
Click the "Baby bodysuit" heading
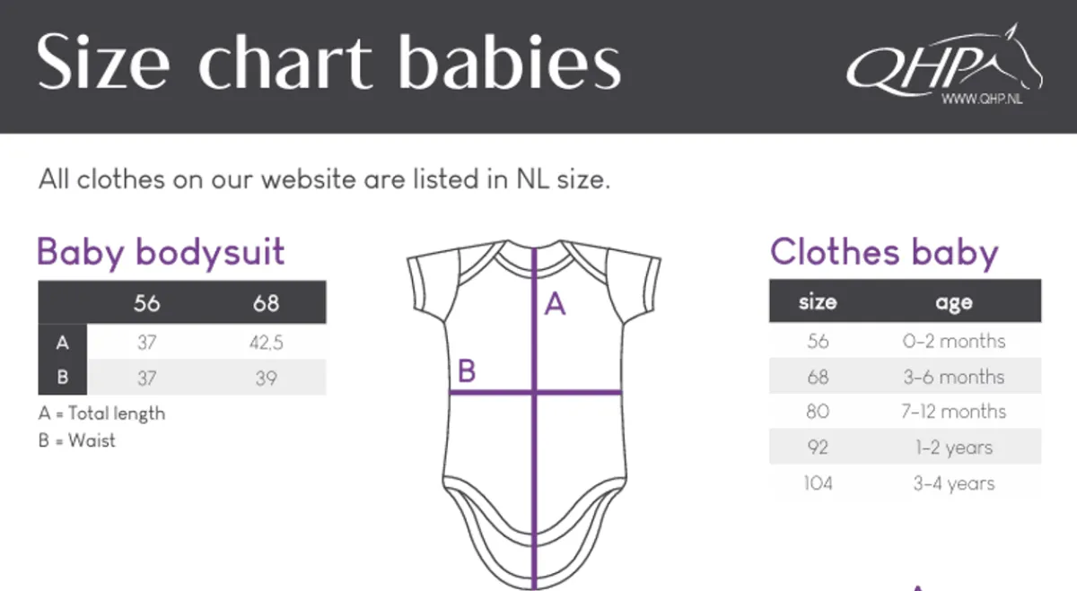(161, 252)
